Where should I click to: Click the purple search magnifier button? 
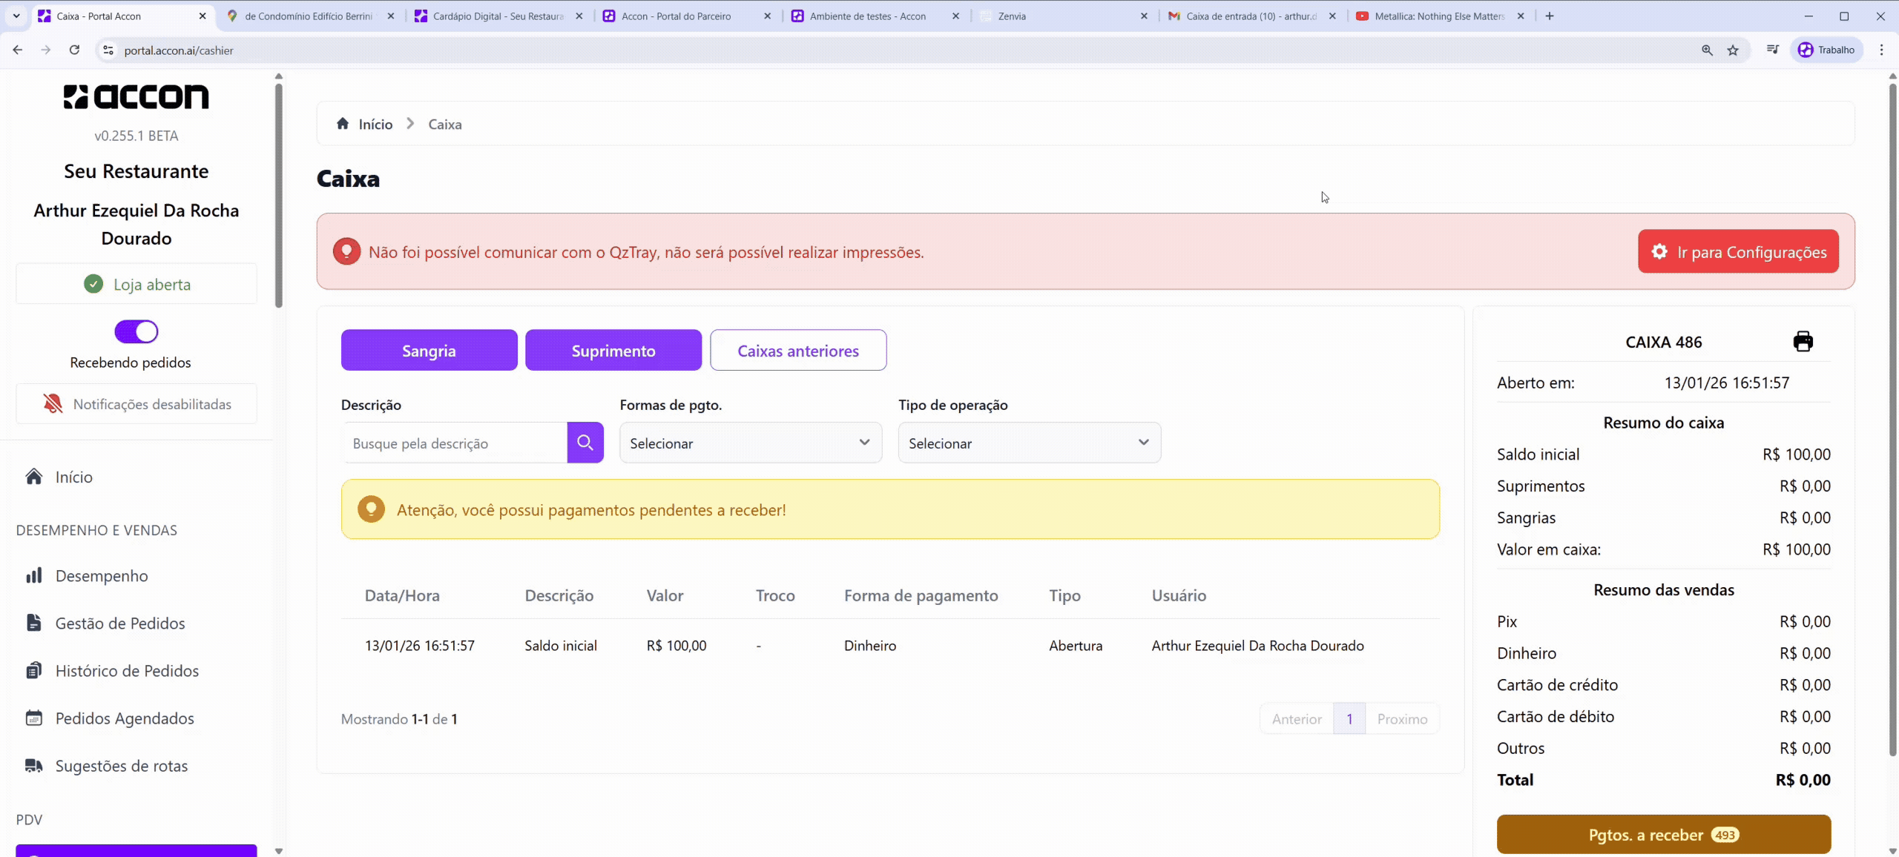click(585, 443)
